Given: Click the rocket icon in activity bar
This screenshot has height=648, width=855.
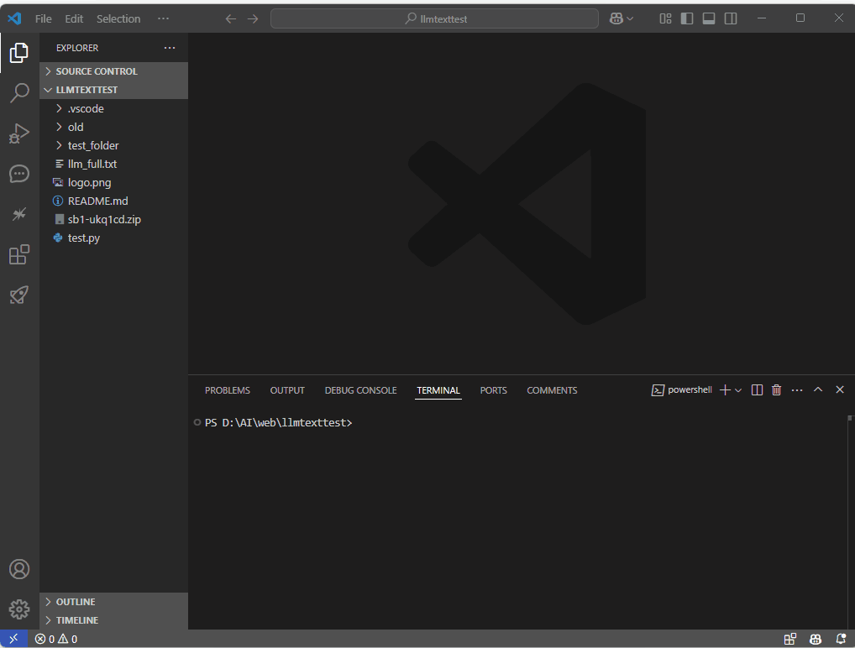Looking at the screenshot, I should tap(19, 295).
